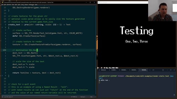Click the git branch master indicator
This screenshot has height=99, width=177.
pos(74,97)
